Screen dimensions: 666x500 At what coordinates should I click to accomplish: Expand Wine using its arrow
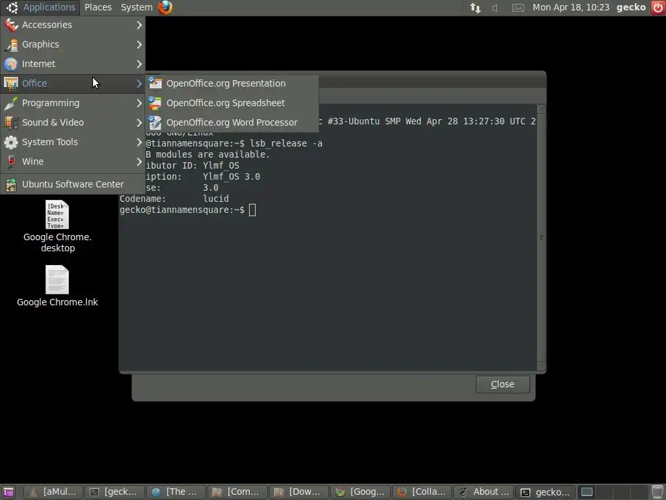139,161
